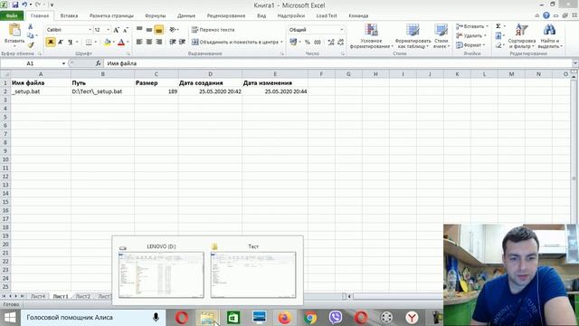Expand Format as Table (Форматировать как таблицу)
Image resolution: width=579 pixels, height=326 pixels.
coord(413,36)
